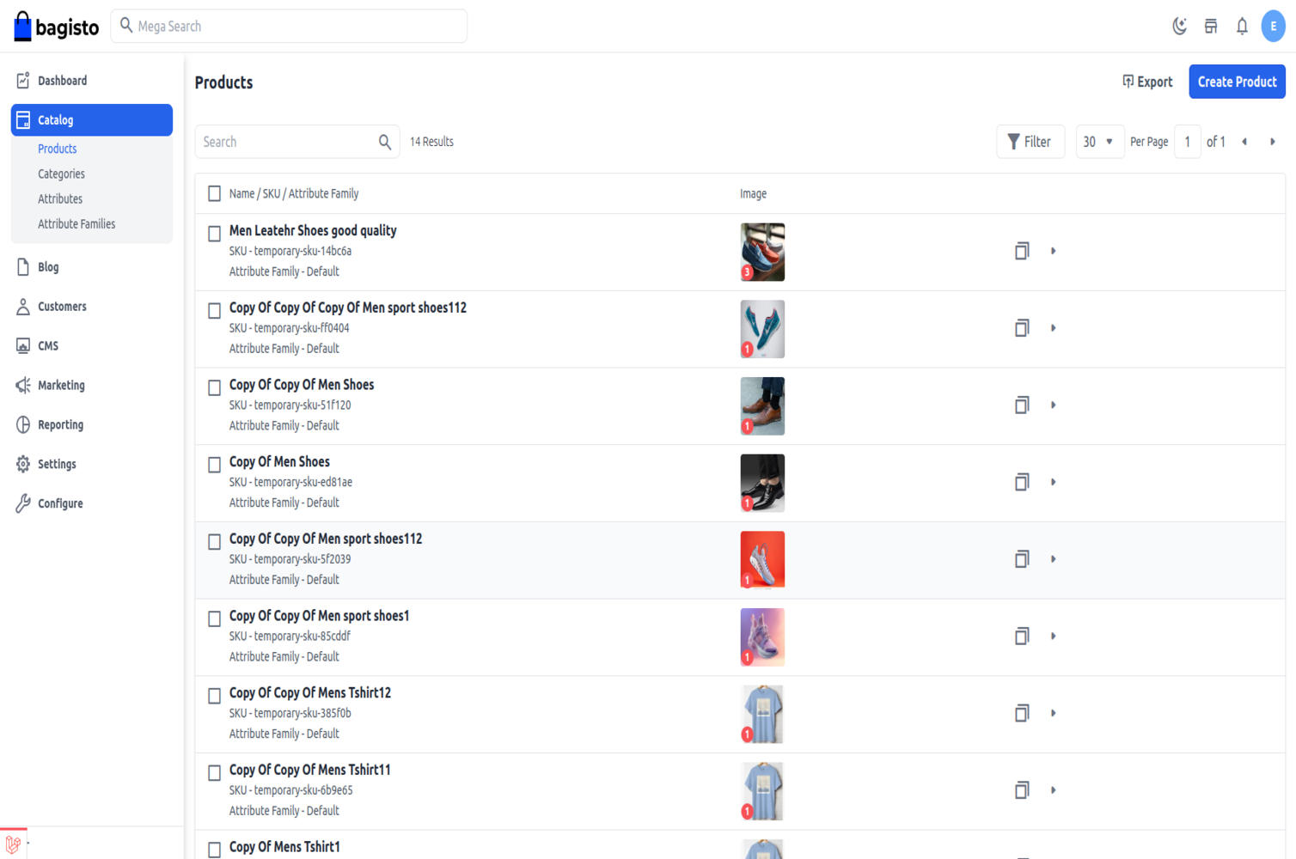Toggle dark mode moon icon

1179,26
